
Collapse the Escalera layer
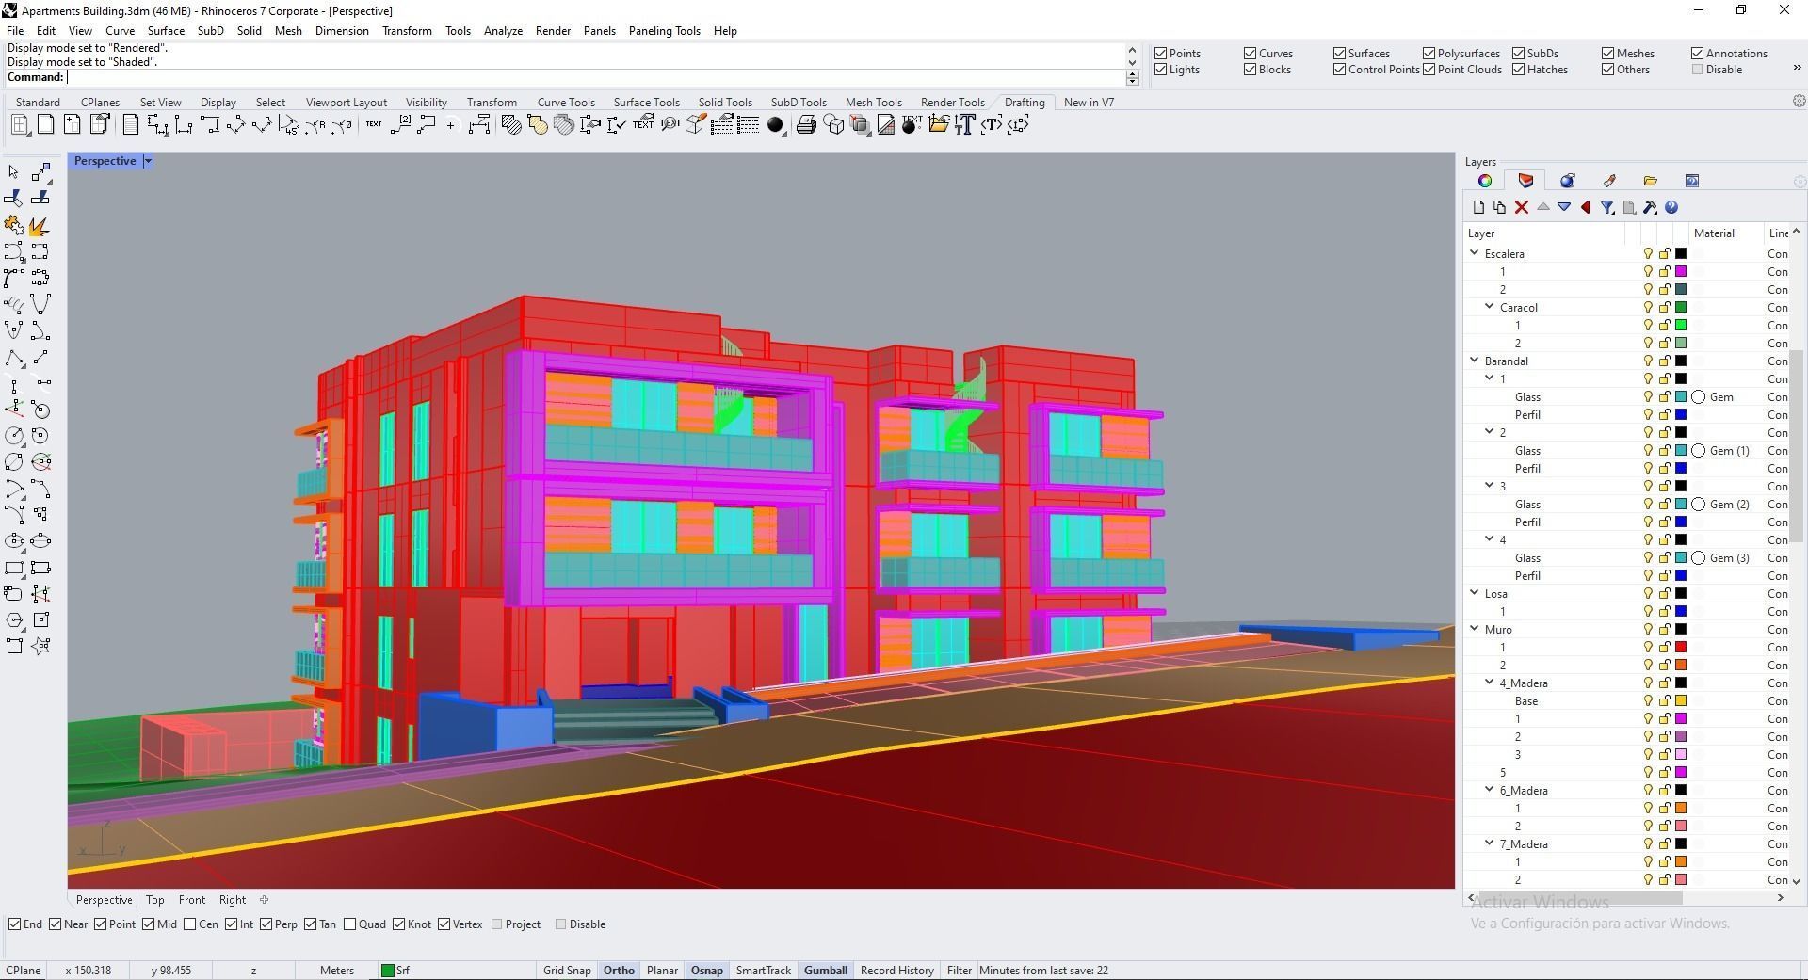coord(1475,253)
